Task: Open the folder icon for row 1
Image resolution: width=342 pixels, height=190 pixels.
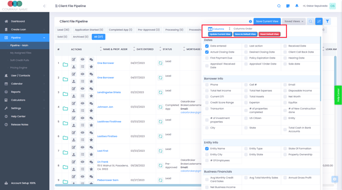Action: point(65,64)
